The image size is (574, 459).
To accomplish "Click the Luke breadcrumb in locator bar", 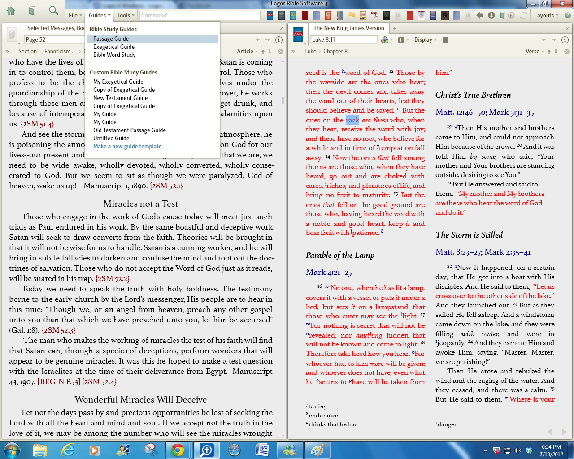I will point(310,52).
